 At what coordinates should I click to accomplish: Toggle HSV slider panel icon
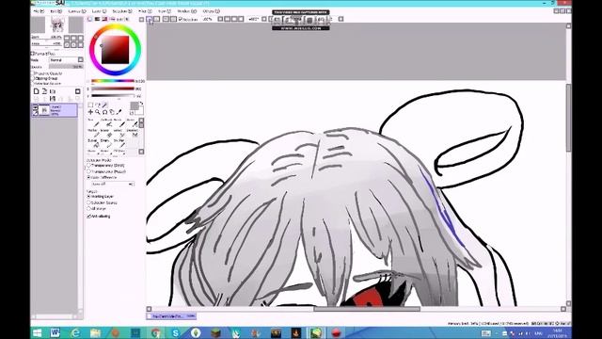pos(104,19)
